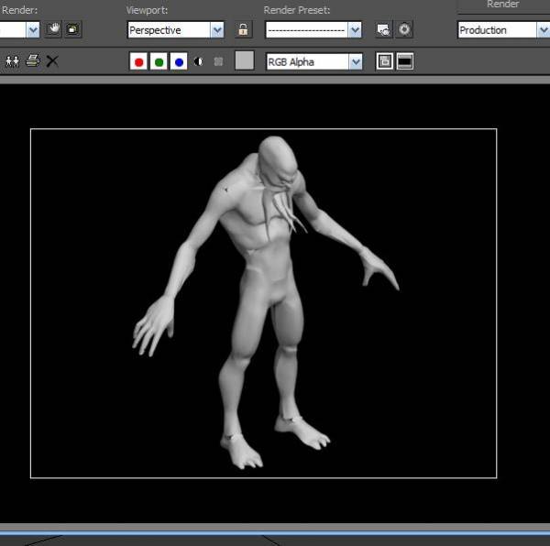Toggle the green channel button
The image size is (550, 546).
tap(159, 61)
